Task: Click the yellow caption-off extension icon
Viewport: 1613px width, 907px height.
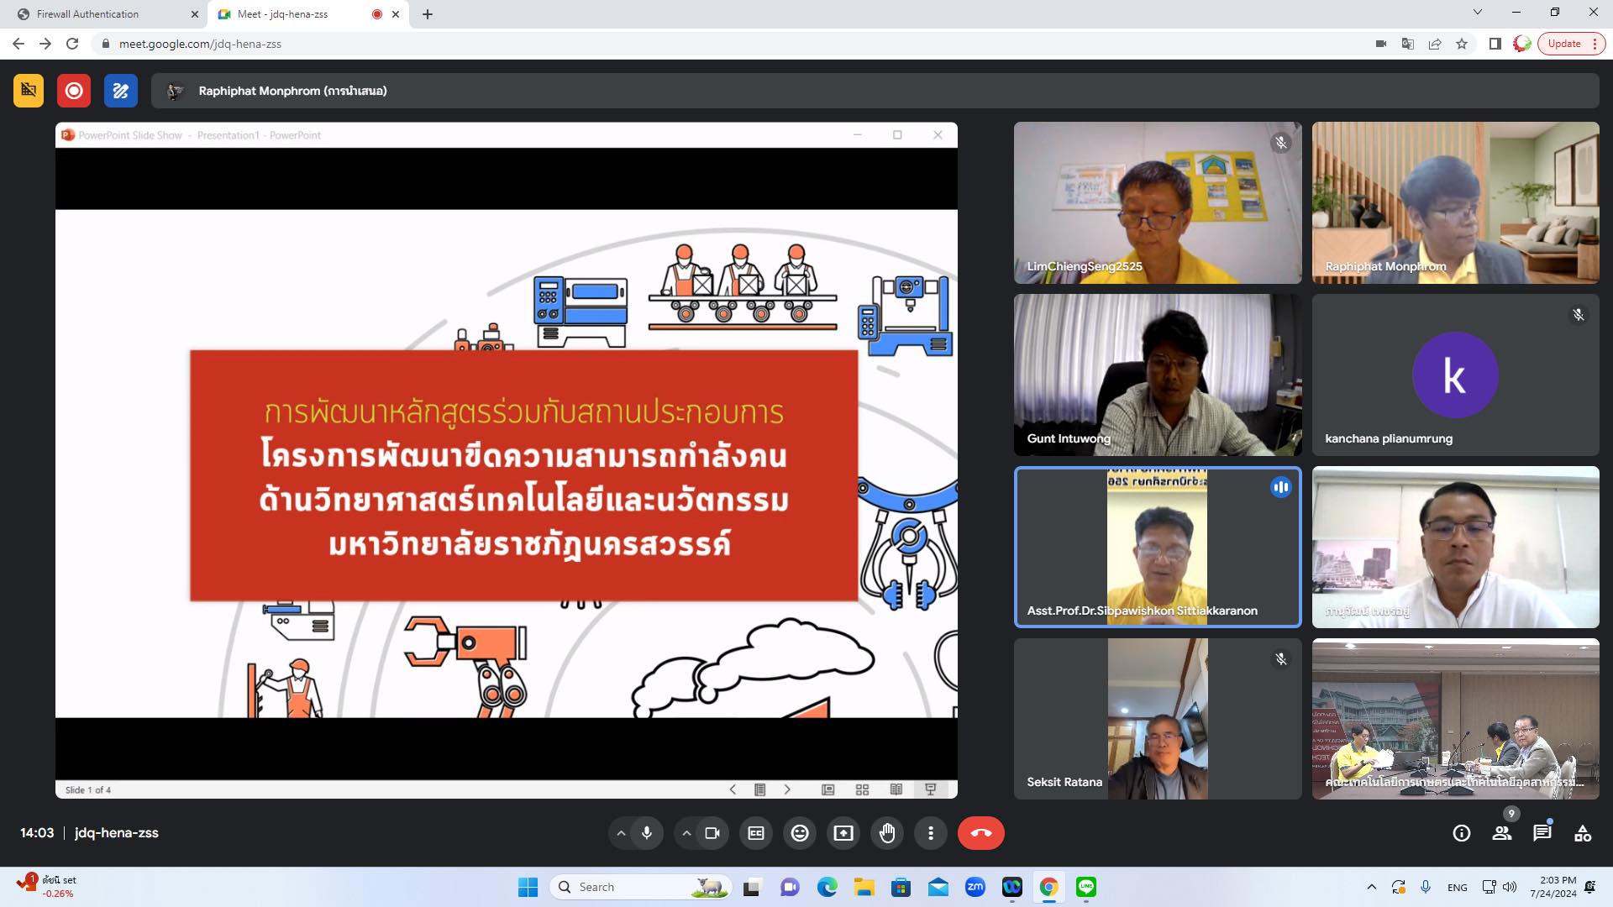Action: coord(28,91)
